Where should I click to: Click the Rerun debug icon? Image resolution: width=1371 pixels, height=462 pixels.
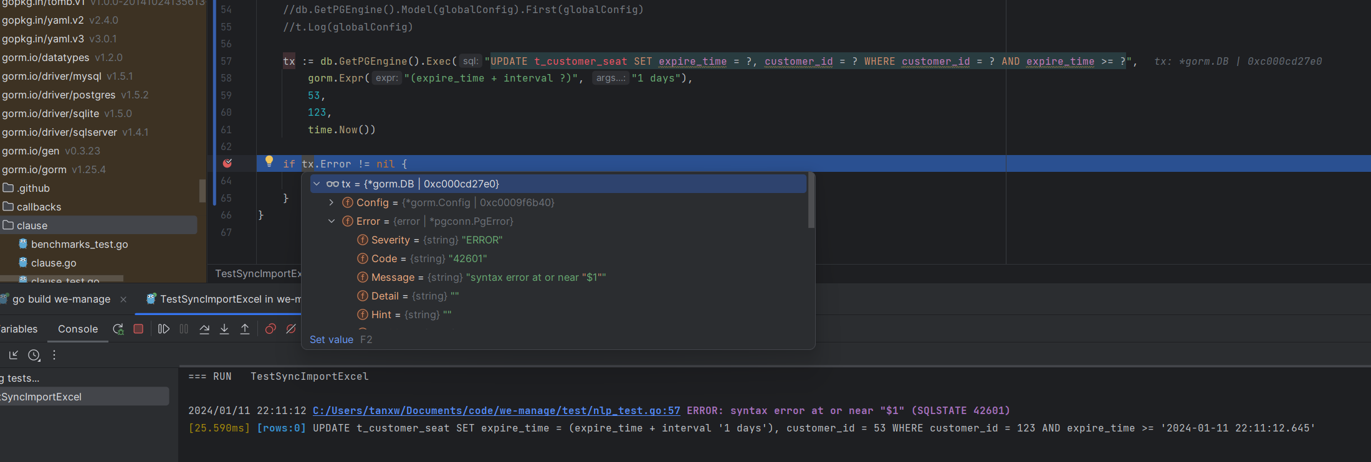tap(118, 329)
